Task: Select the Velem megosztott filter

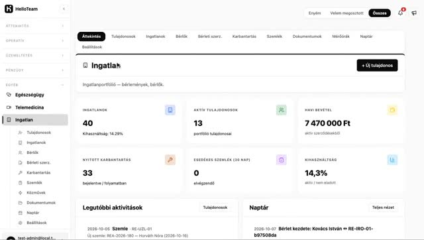Action: point(346,13)
